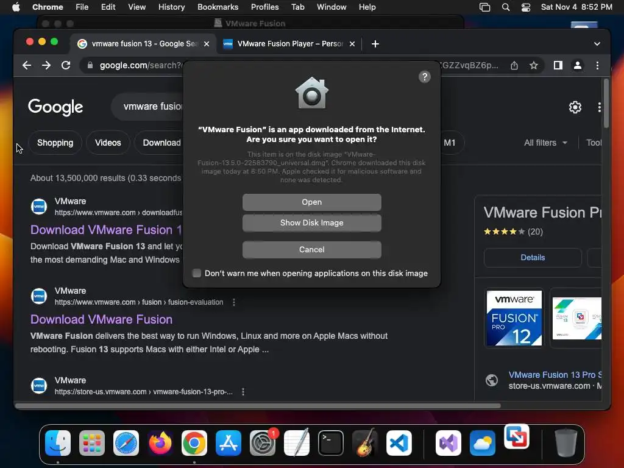This screenshot has width=624, height=468.
Task: Open File menu
Action: click(x=82, y=7)
